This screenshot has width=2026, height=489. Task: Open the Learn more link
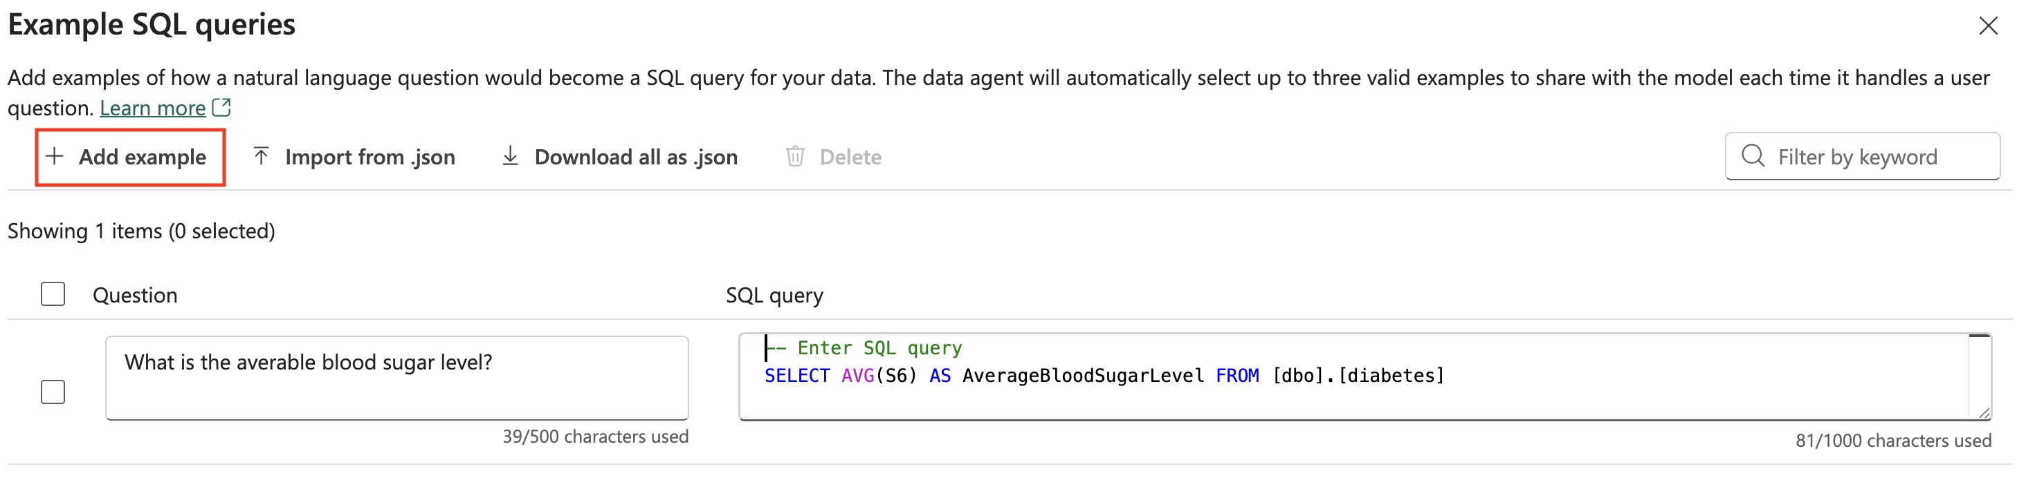tap(152, 107)
